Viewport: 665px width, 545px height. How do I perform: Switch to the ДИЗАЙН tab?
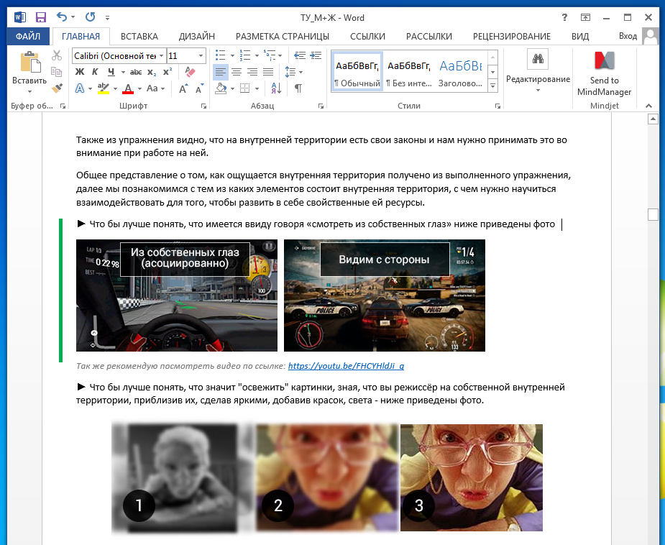(197, 37)
